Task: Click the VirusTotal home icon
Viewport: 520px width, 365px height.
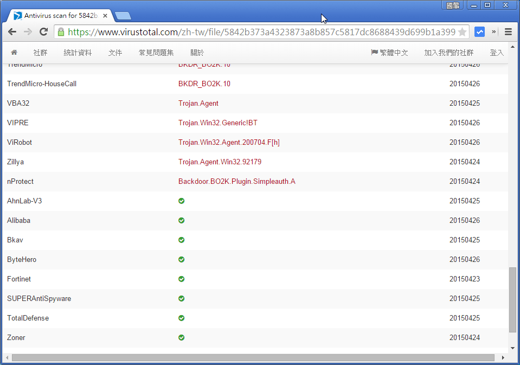Action: [x=14, y=53]
